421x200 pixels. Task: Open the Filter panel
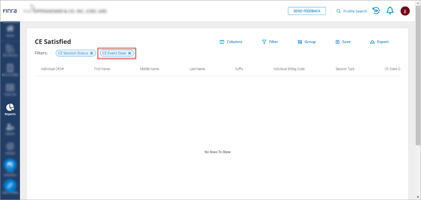click(270, 42)
